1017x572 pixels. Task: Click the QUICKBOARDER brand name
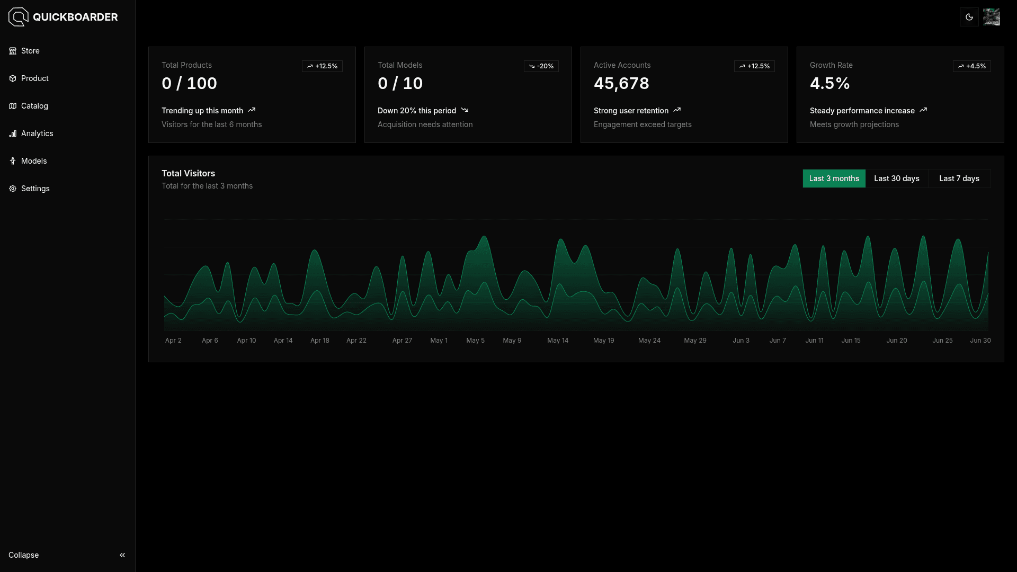pyautogui.click(x=75, y=17)
